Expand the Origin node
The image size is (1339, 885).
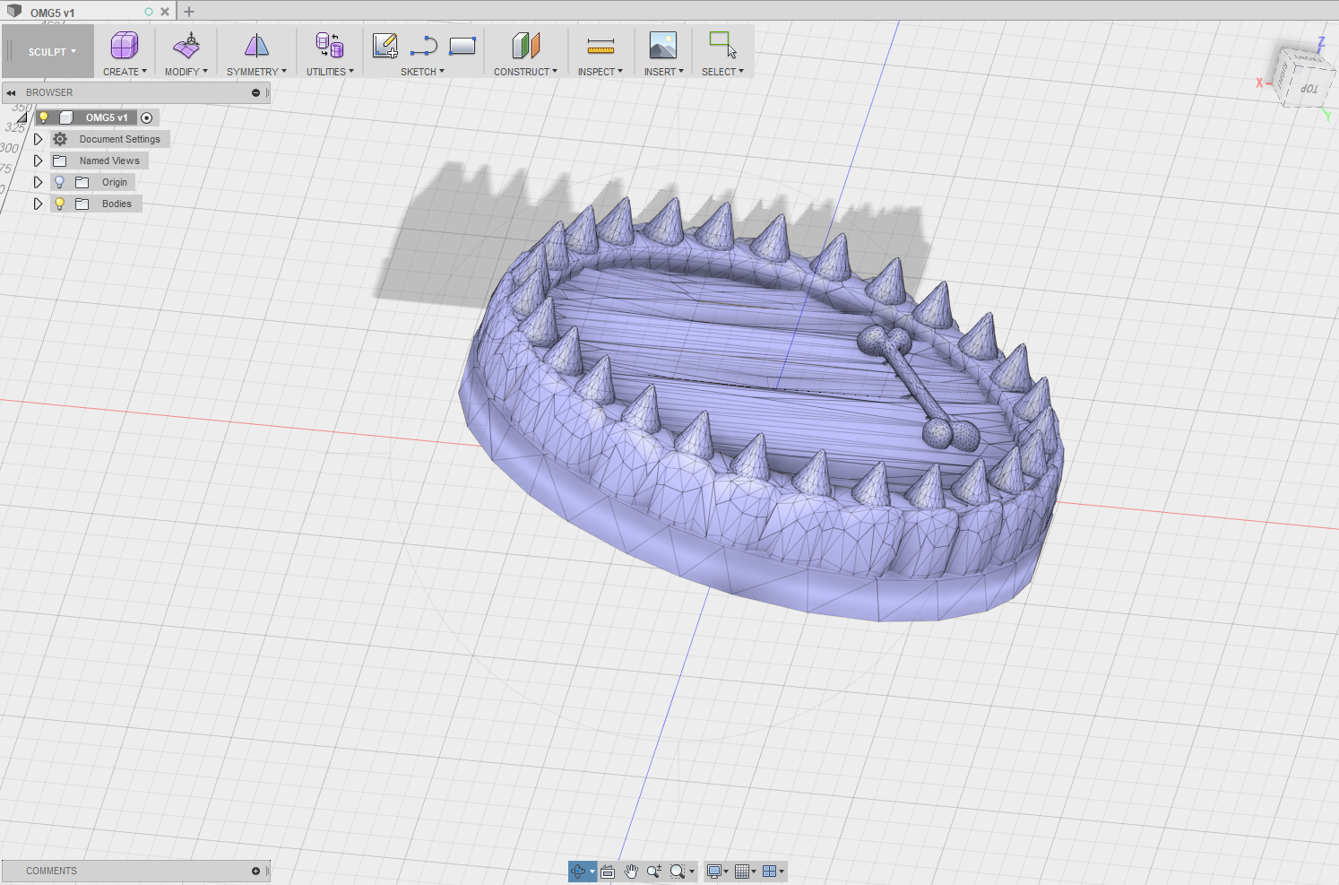[38, 182]
